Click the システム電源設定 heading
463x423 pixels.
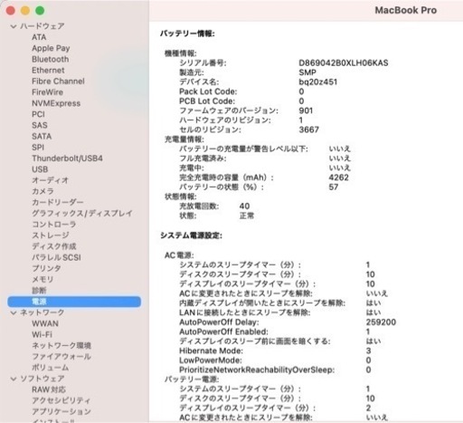coord(191,236)
